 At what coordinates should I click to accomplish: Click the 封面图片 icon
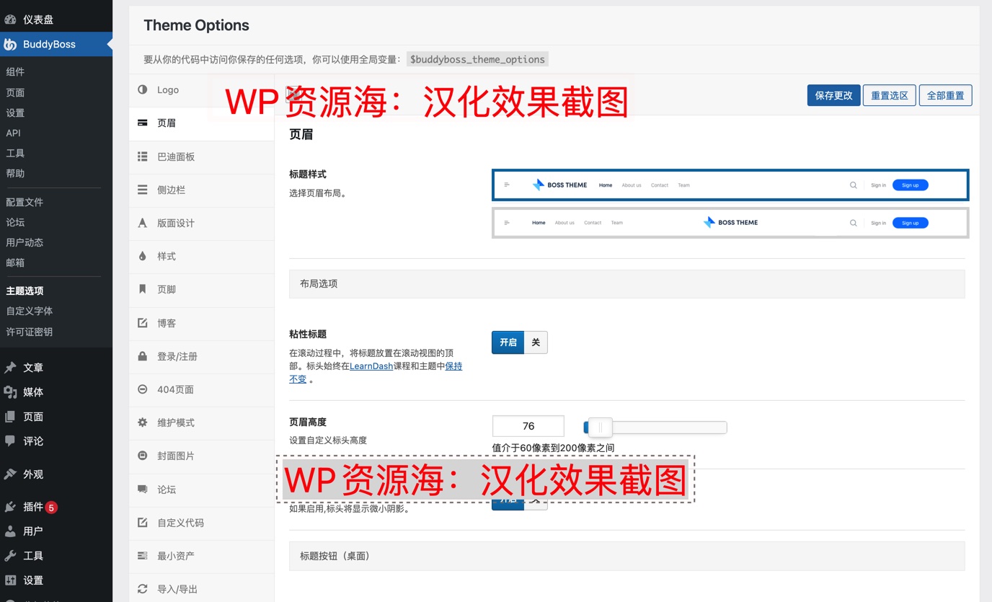(x=143, y=456)
